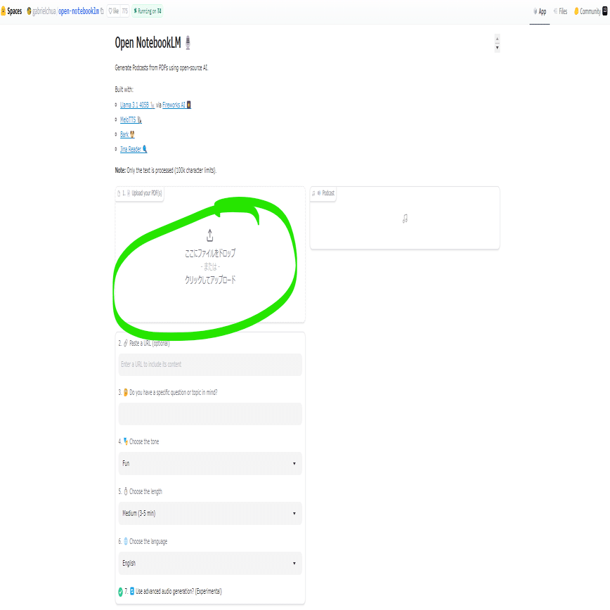The image size is (610, 610).
Task: Toggle Use advanced audio generation checkbox
Action: coord(121,592)
